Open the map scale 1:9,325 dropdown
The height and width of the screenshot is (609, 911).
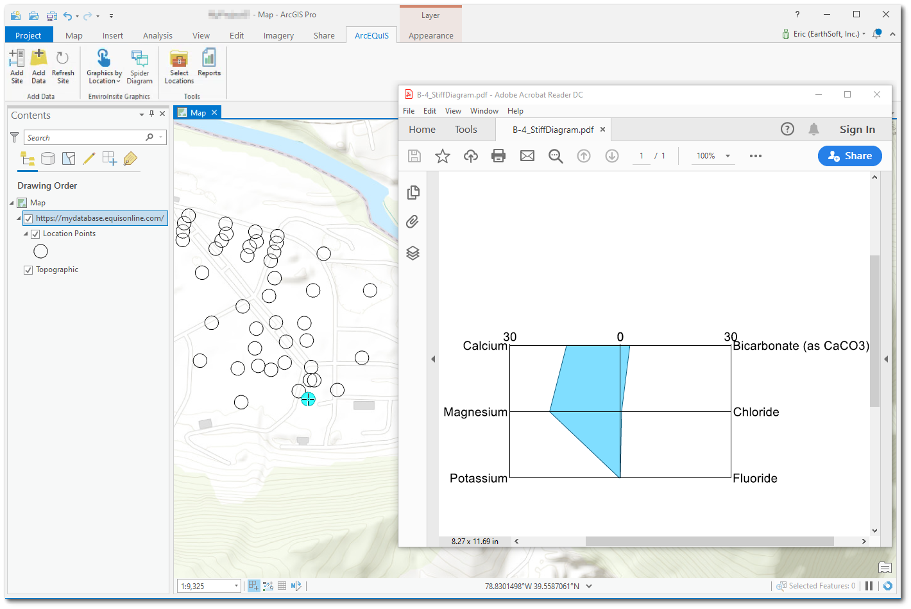pyautogui.click(x=236, y=585)
